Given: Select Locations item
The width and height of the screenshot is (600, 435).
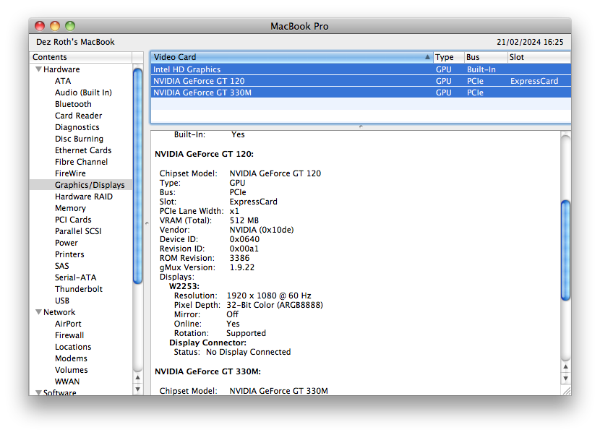Looking at the screenshot, I should (73, 347).
